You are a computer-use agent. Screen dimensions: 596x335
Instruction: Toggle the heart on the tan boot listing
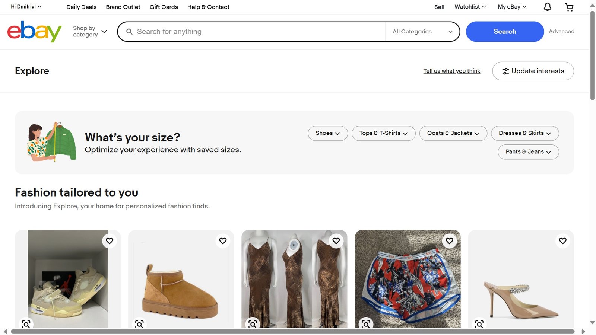click(x=223, y=241)
